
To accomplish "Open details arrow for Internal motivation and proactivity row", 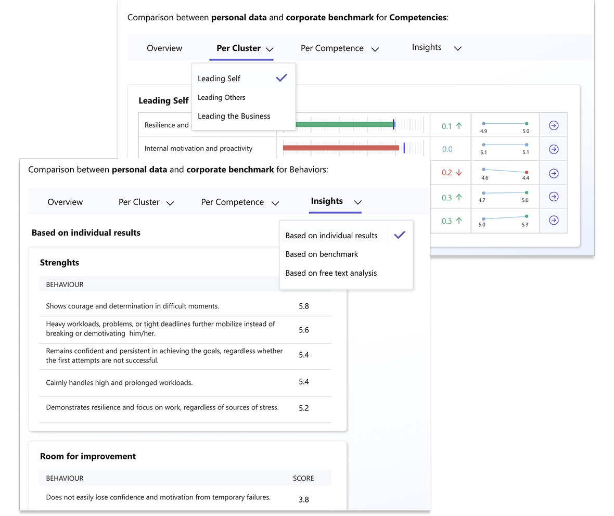I will tap(554, 149).
